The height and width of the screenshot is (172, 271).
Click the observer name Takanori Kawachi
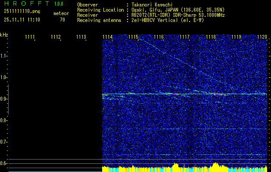152,4
